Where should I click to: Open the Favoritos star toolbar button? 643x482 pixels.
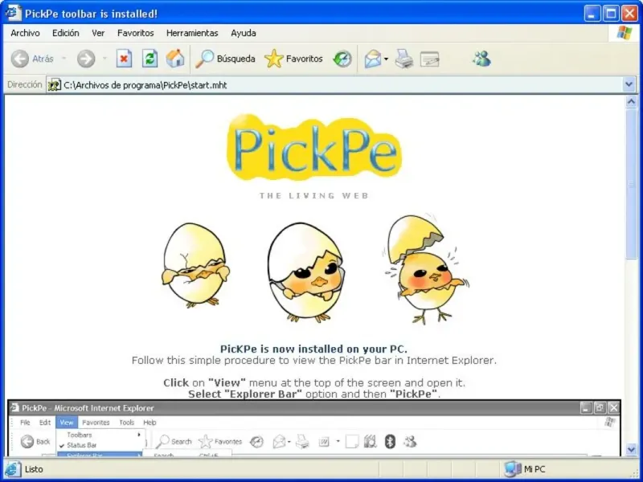[293, 59]
